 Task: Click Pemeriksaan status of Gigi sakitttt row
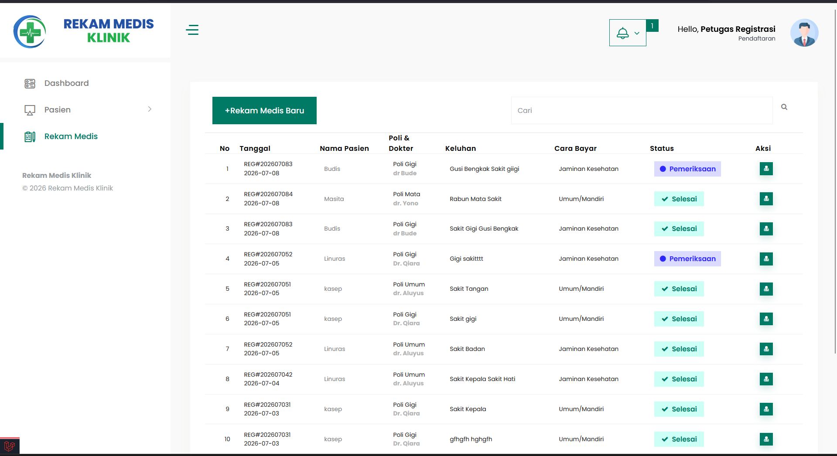click(x=687, y=259)
